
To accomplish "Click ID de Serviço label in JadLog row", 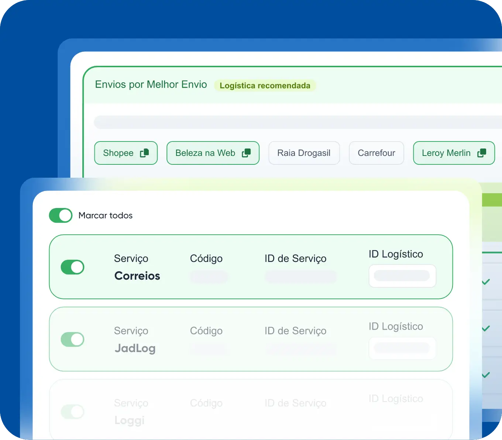I will click(296, 331).
